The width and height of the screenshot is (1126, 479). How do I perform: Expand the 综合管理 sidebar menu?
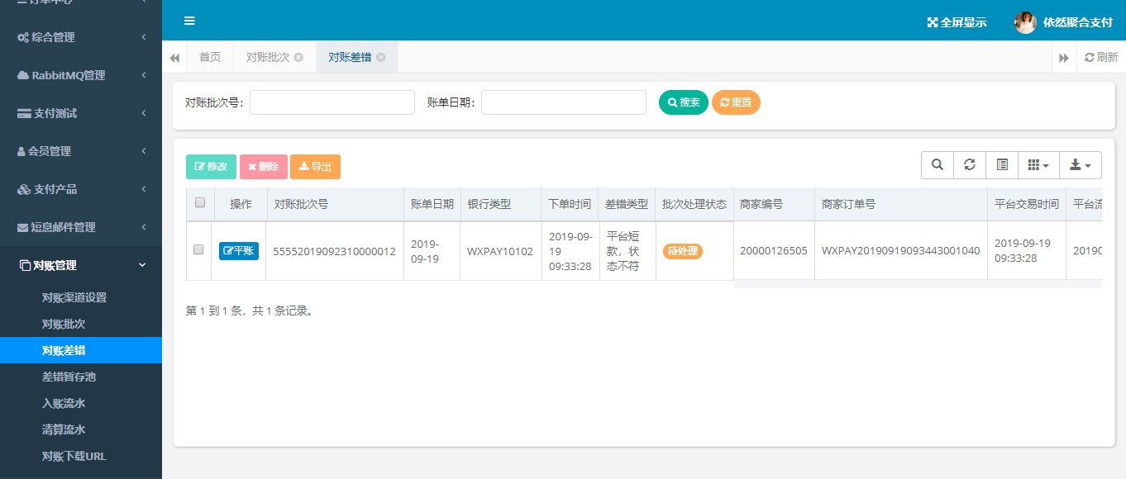click(81, 37)
